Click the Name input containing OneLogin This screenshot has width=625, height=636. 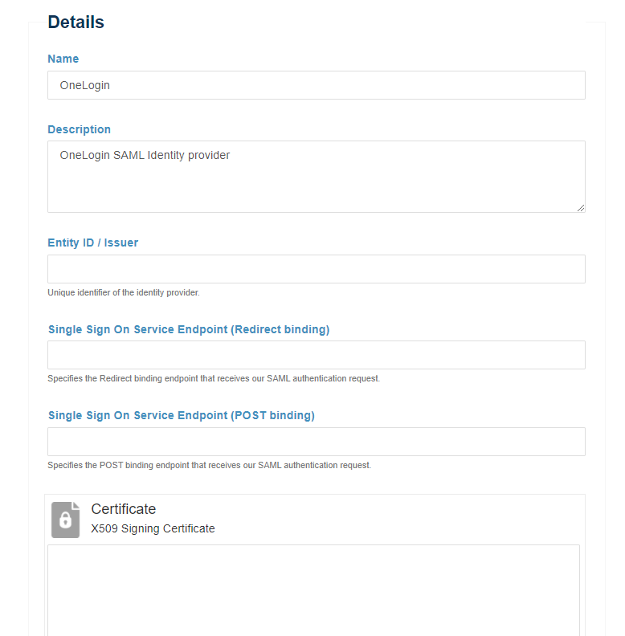click(316, 85)
